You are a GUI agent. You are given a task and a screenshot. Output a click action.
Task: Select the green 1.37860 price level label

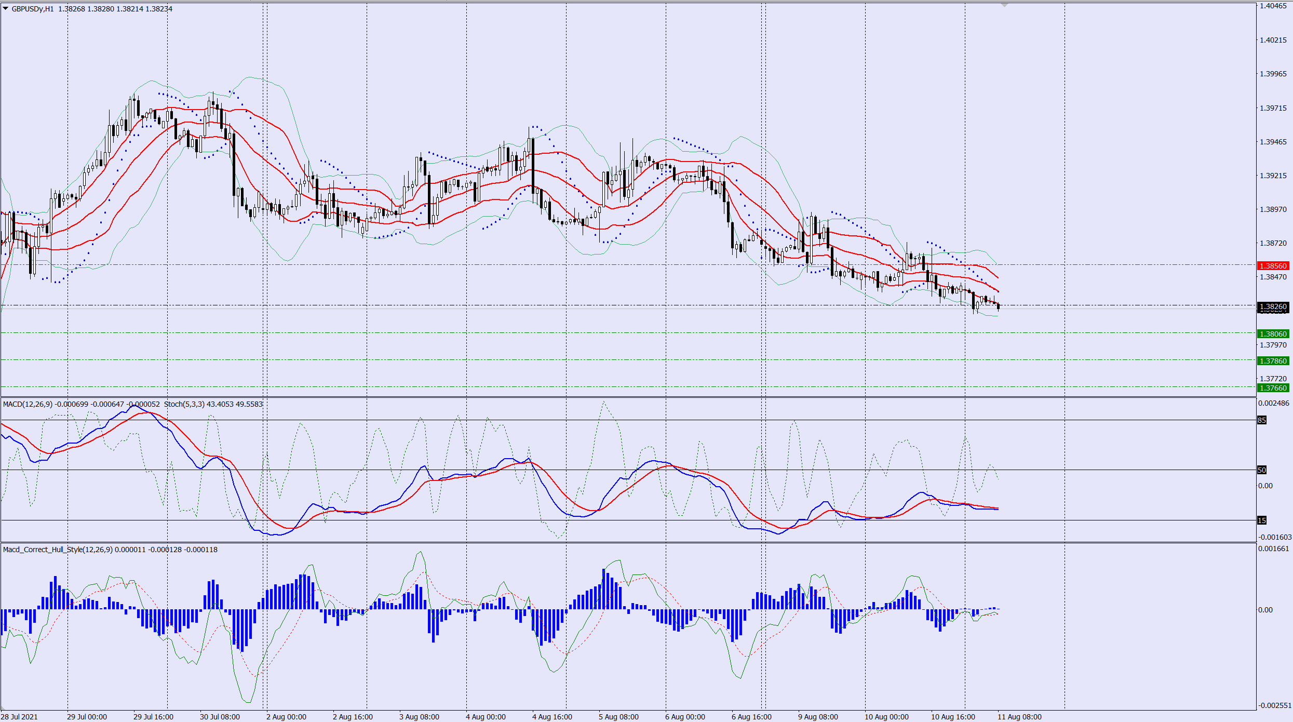point(1273,361)
